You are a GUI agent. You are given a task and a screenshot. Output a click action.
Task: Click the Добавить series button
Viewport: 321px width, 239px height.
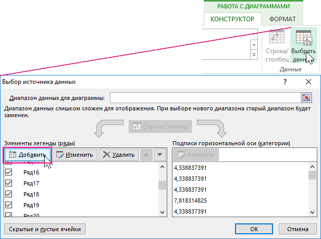(x=28, y=154)
